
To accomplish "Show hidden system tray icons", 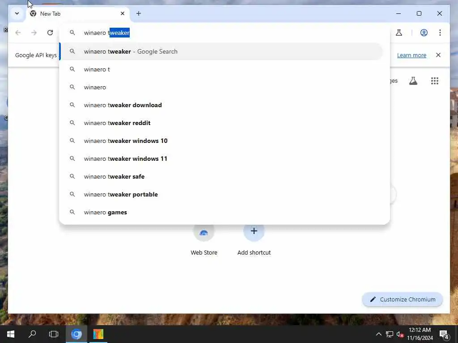I will coord(378,334).
